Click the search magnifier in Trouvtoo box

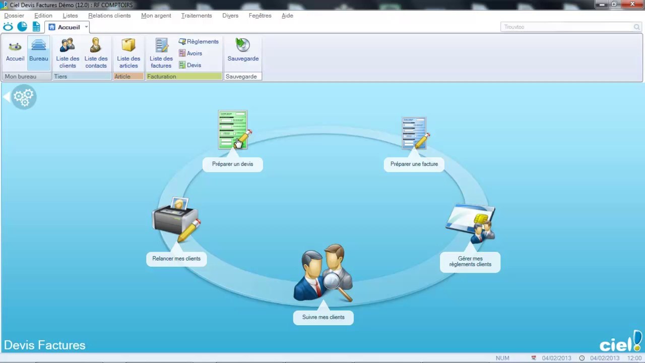[637, 27]
